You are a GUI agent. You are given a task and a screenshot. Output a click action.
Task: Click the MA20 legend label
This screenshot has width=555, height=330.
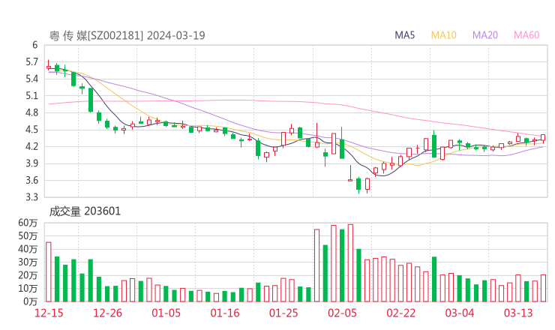(x=485, y=35)
